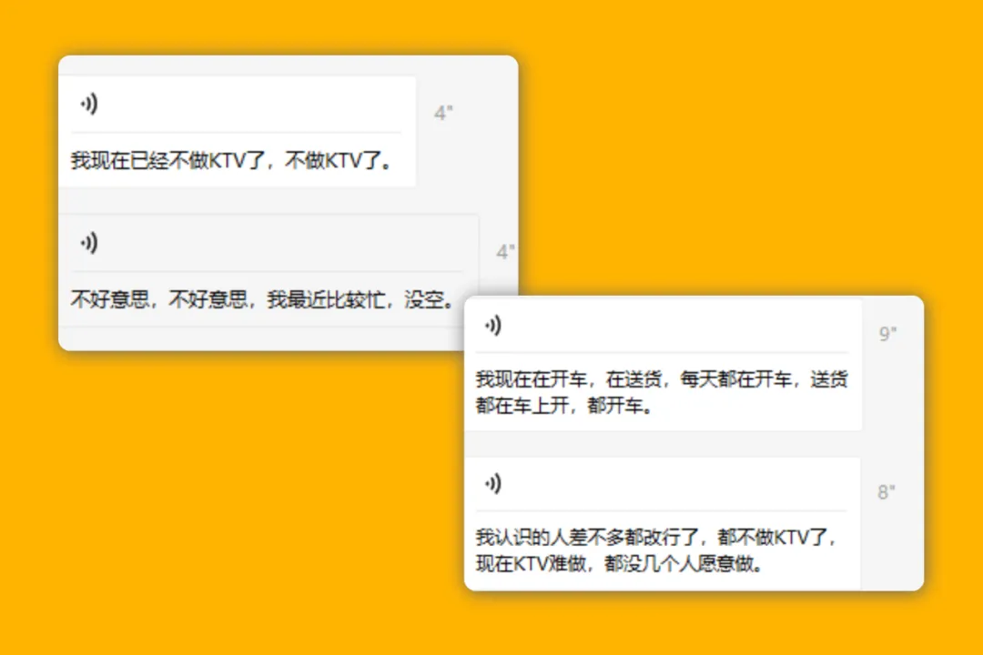983x655 pixels.
Task: Click the transcript line starting '我认识的人差不多都改行了'
Action: pyautogui.click(x=656, y=537)
